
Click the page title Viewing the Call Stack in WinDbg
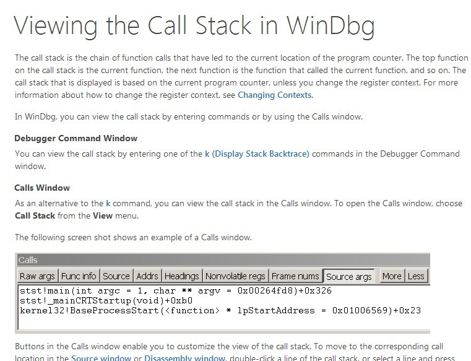pyautogui.click(x=194, y=25)
